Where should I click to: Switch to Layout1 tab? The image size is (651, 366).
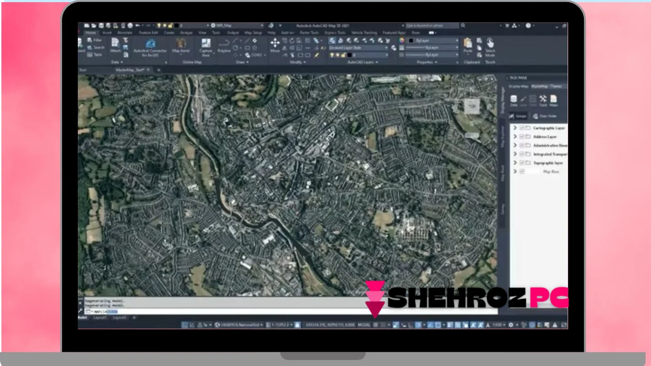pos(100,317)
